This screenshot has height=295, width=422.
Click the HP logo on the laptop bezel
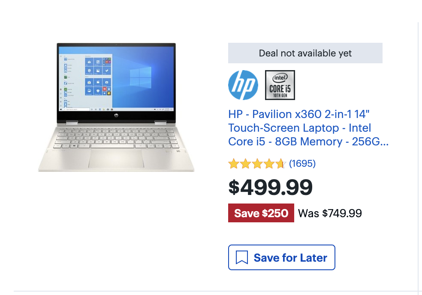click(x=117, y=115)
